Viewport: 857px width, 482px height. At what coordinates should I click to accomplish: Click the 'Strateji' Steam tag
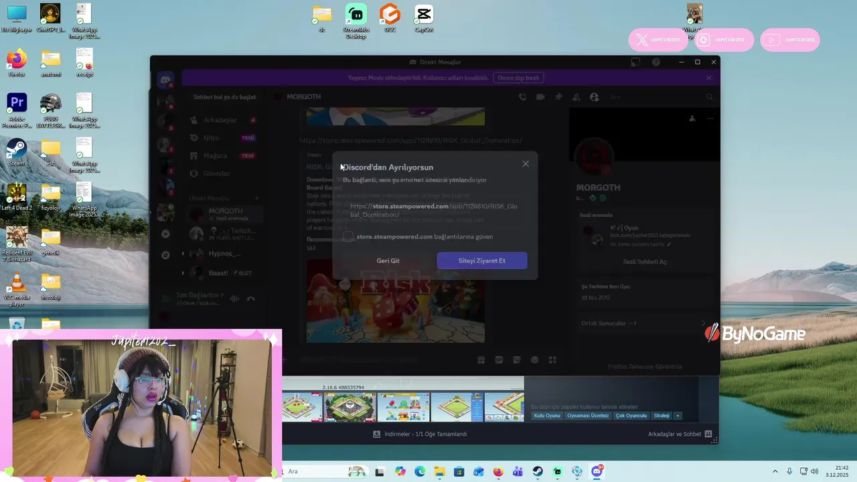661,416
